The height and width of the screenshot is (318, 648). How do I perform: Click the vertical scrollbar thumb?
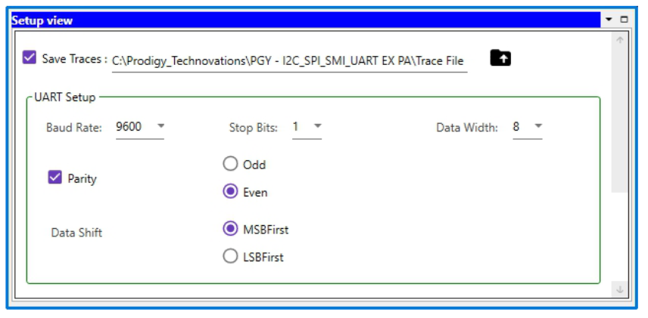619,119
